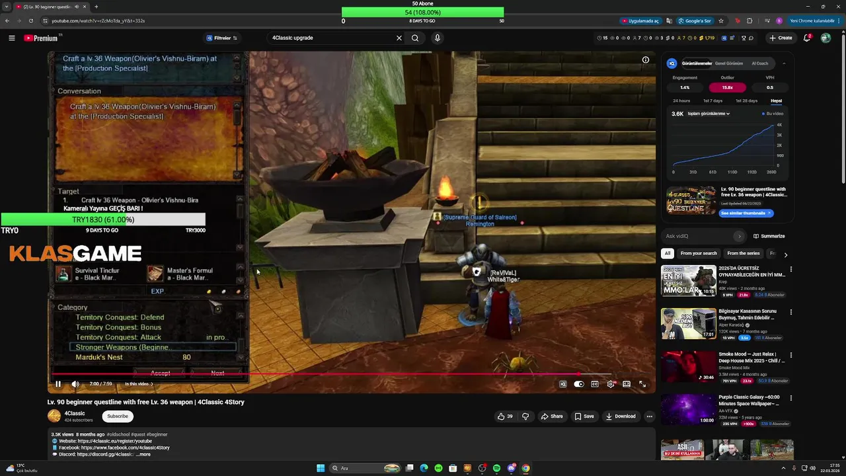Reload the page in Chrome
The height and width of the screenshot is (476, 846).
point(31,20)
